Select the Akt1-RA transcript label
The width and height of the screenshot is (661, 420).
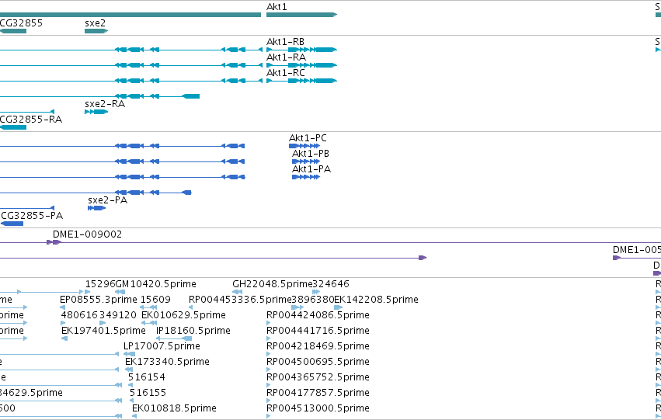click(x=286, y=57)
